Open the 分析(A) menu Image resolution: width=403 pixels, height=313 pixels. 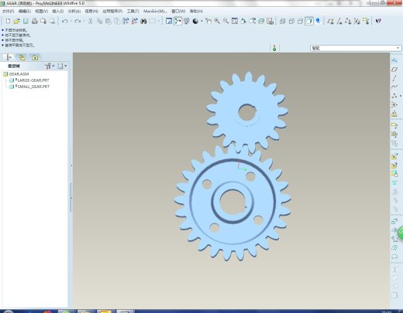pos(74,12)
